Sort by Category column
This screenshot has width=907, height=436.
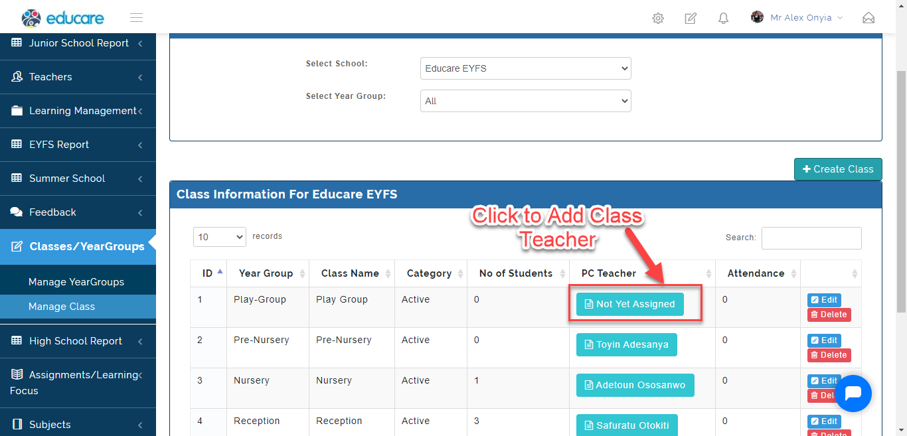[x=431, y=273]
